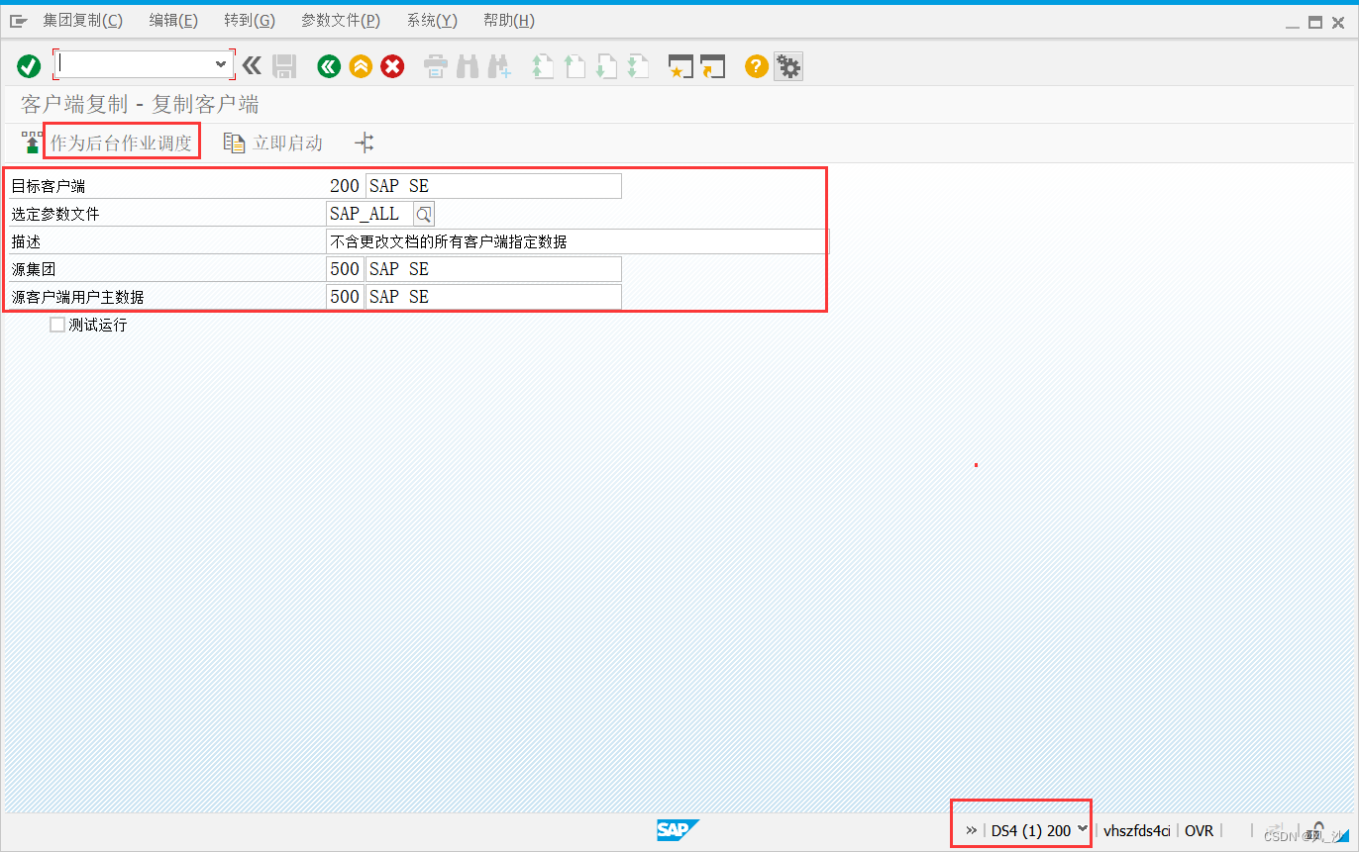Click the Print icon

(436, 66)
